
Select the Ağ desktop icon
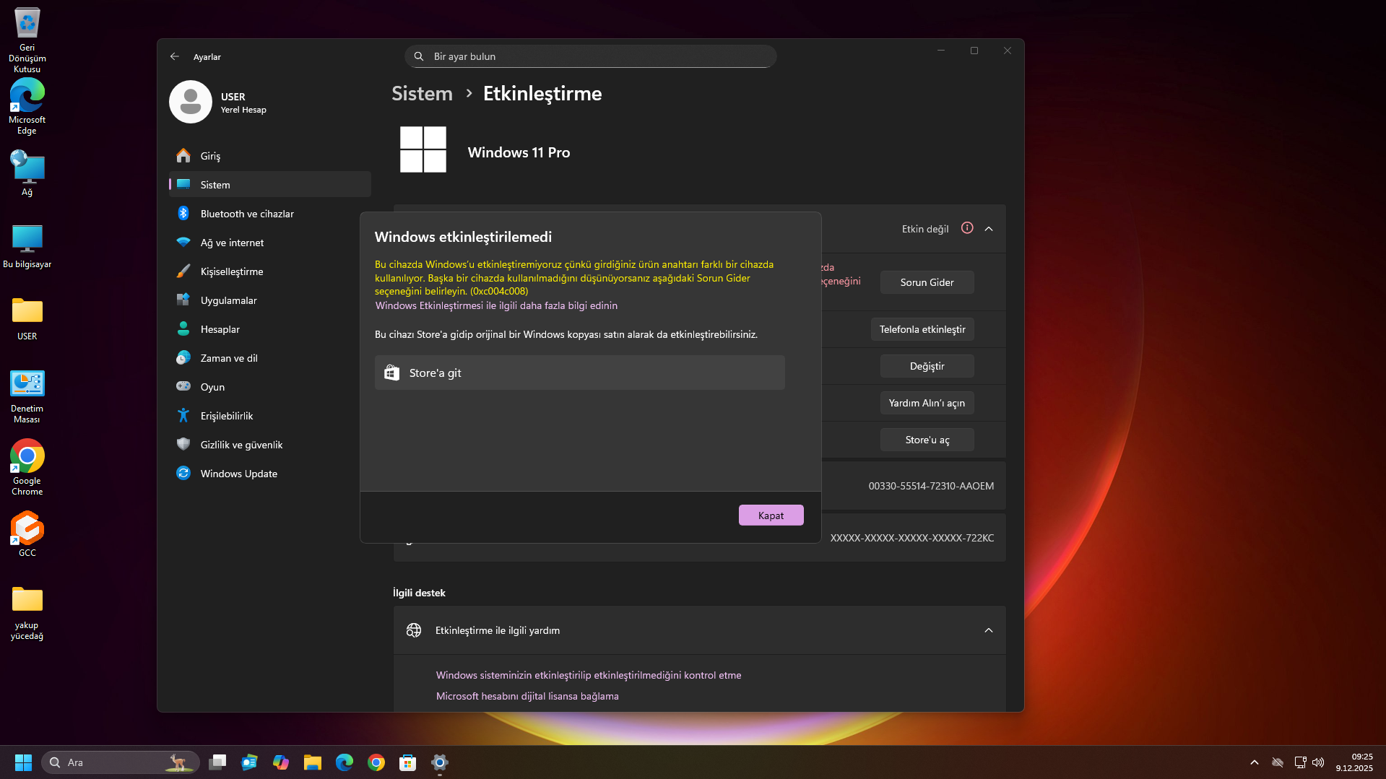pyautogui.click(x=27, y=173)
